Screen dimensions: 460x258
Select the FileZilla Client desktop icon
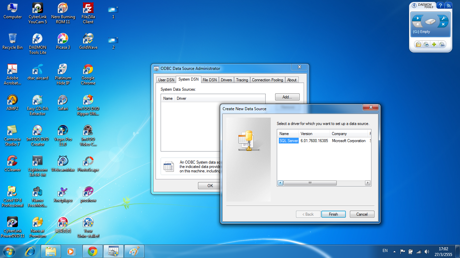pos(88,13)
